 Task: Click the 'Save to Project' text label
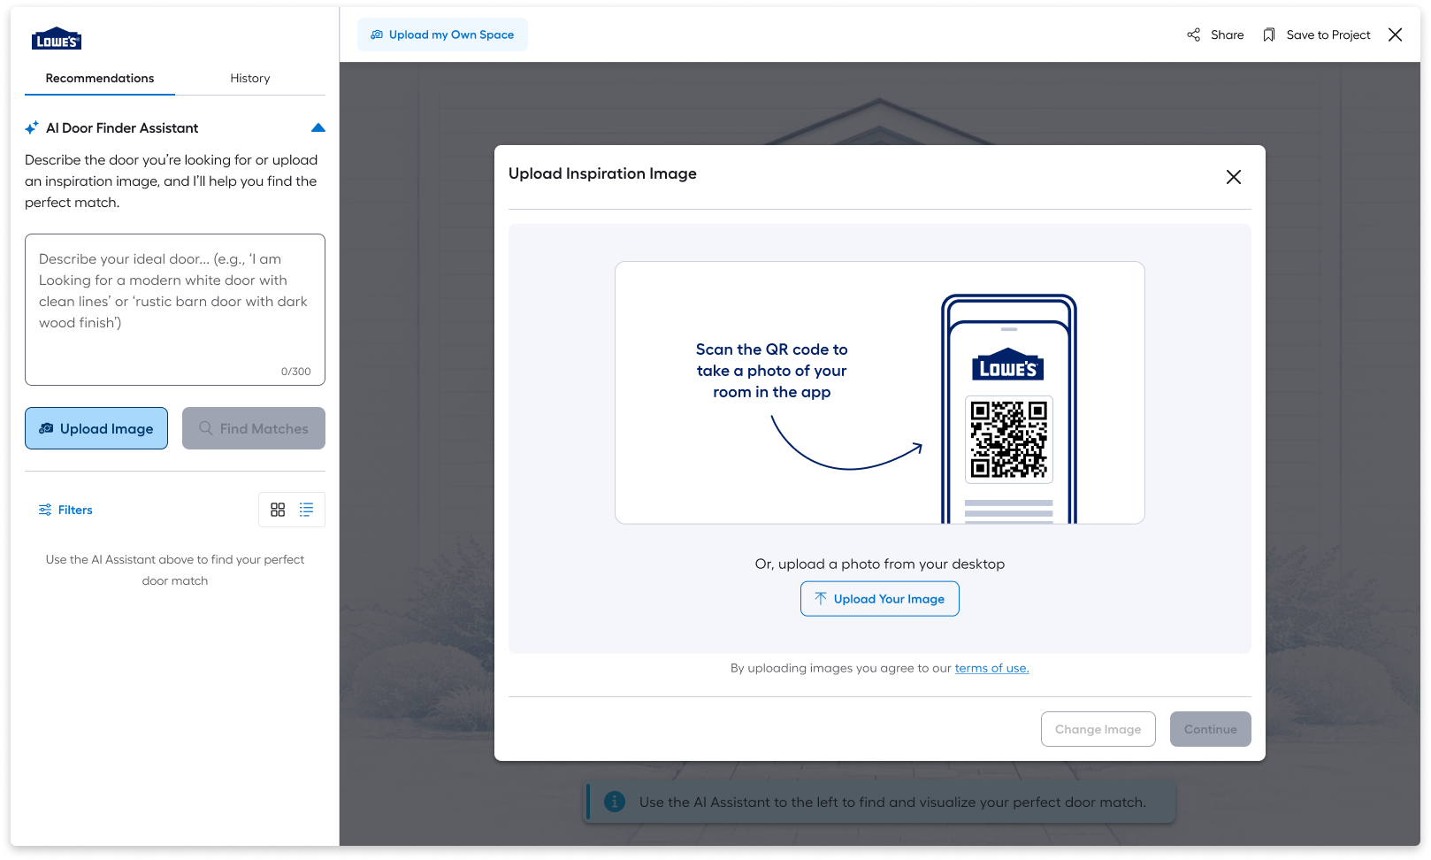[1328, 35]
